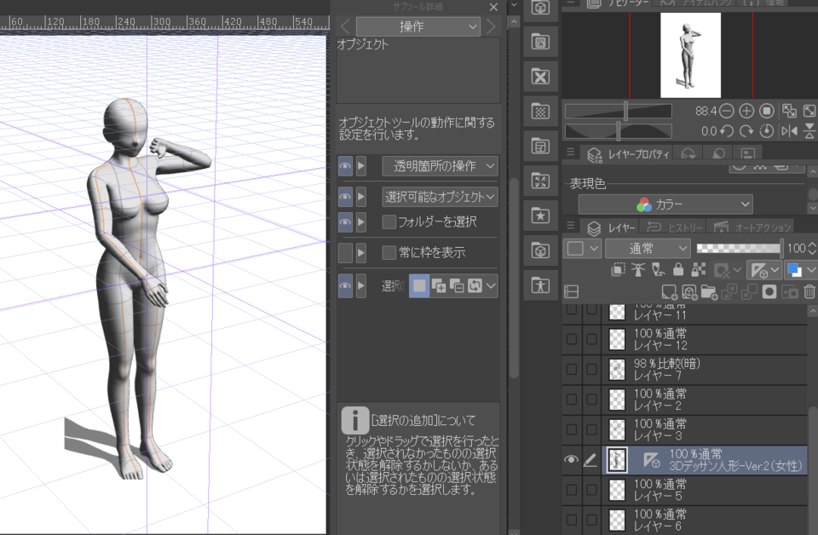Click clip to layer below icon
Screen dimensions: 818x535
[x=619, y=269]
